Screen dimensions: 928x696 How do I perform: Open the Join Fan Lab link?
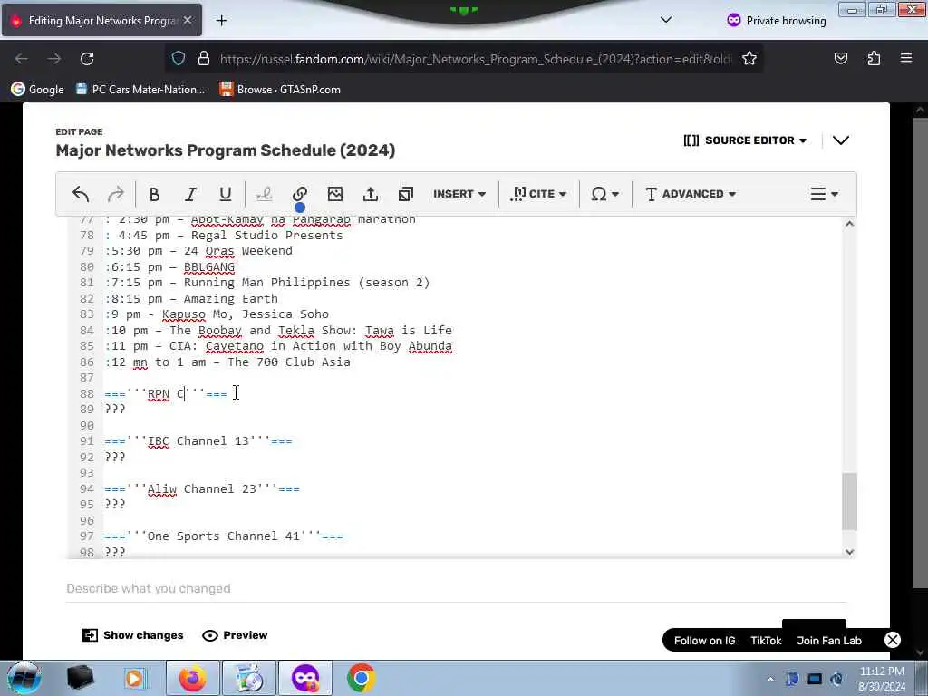click(x=829, y=641)
